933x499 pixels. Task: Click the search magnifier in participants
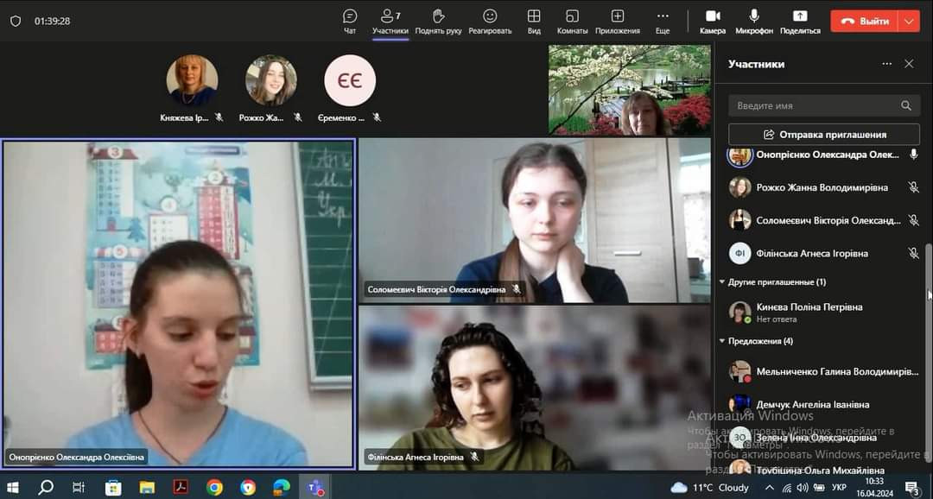905,105
